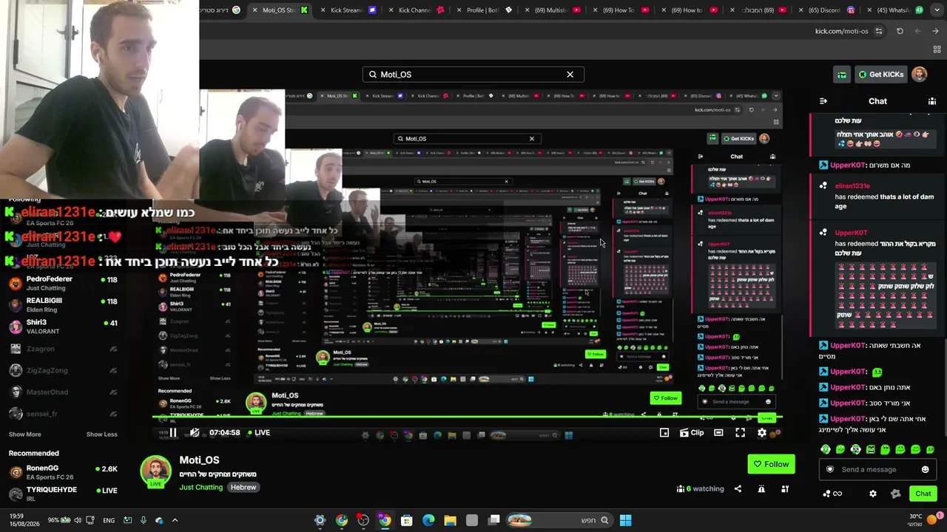Viewport: 947px width, 532px height.
Task: Click the Get KICKs button
Action: coord(880,74)
